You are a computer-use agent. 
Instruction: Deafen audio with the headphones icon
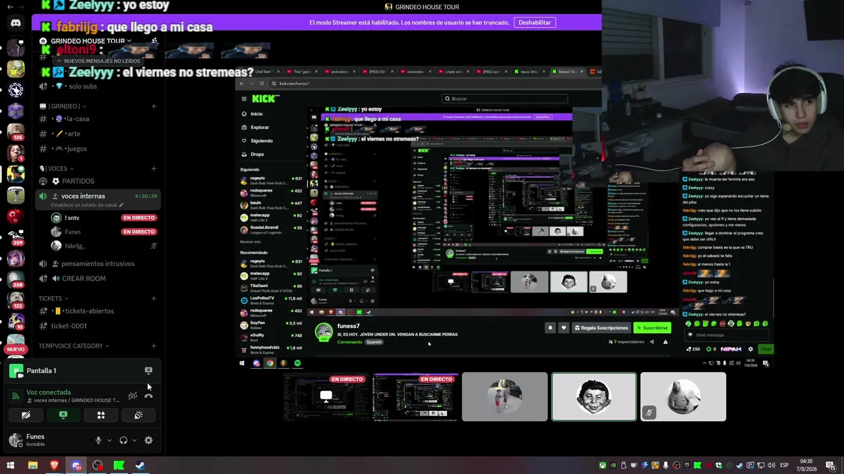(x=123, y=440)
